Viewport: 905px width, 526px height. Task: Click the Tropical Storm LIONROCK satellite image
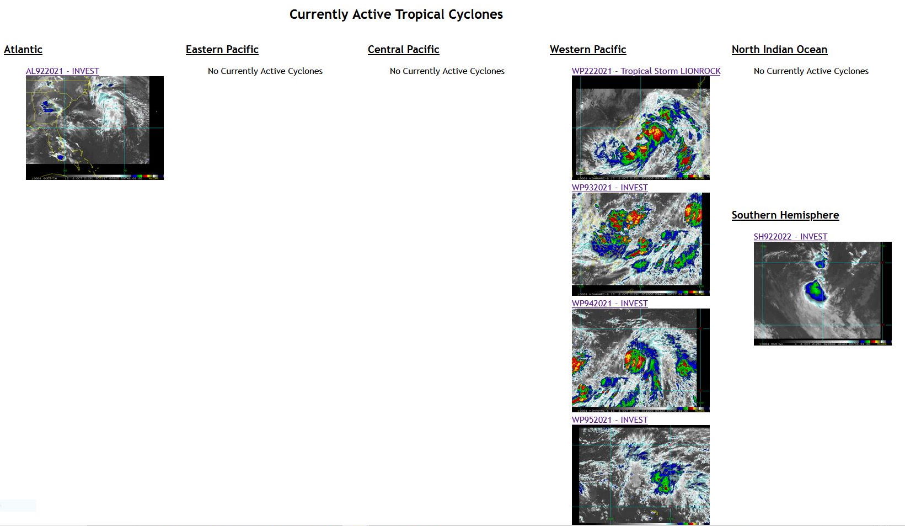pyautogui.click(x=640, y=127)
